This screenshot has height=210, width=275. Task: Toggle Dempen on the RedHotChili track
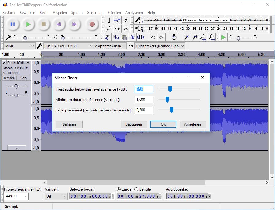click(9, 78)
